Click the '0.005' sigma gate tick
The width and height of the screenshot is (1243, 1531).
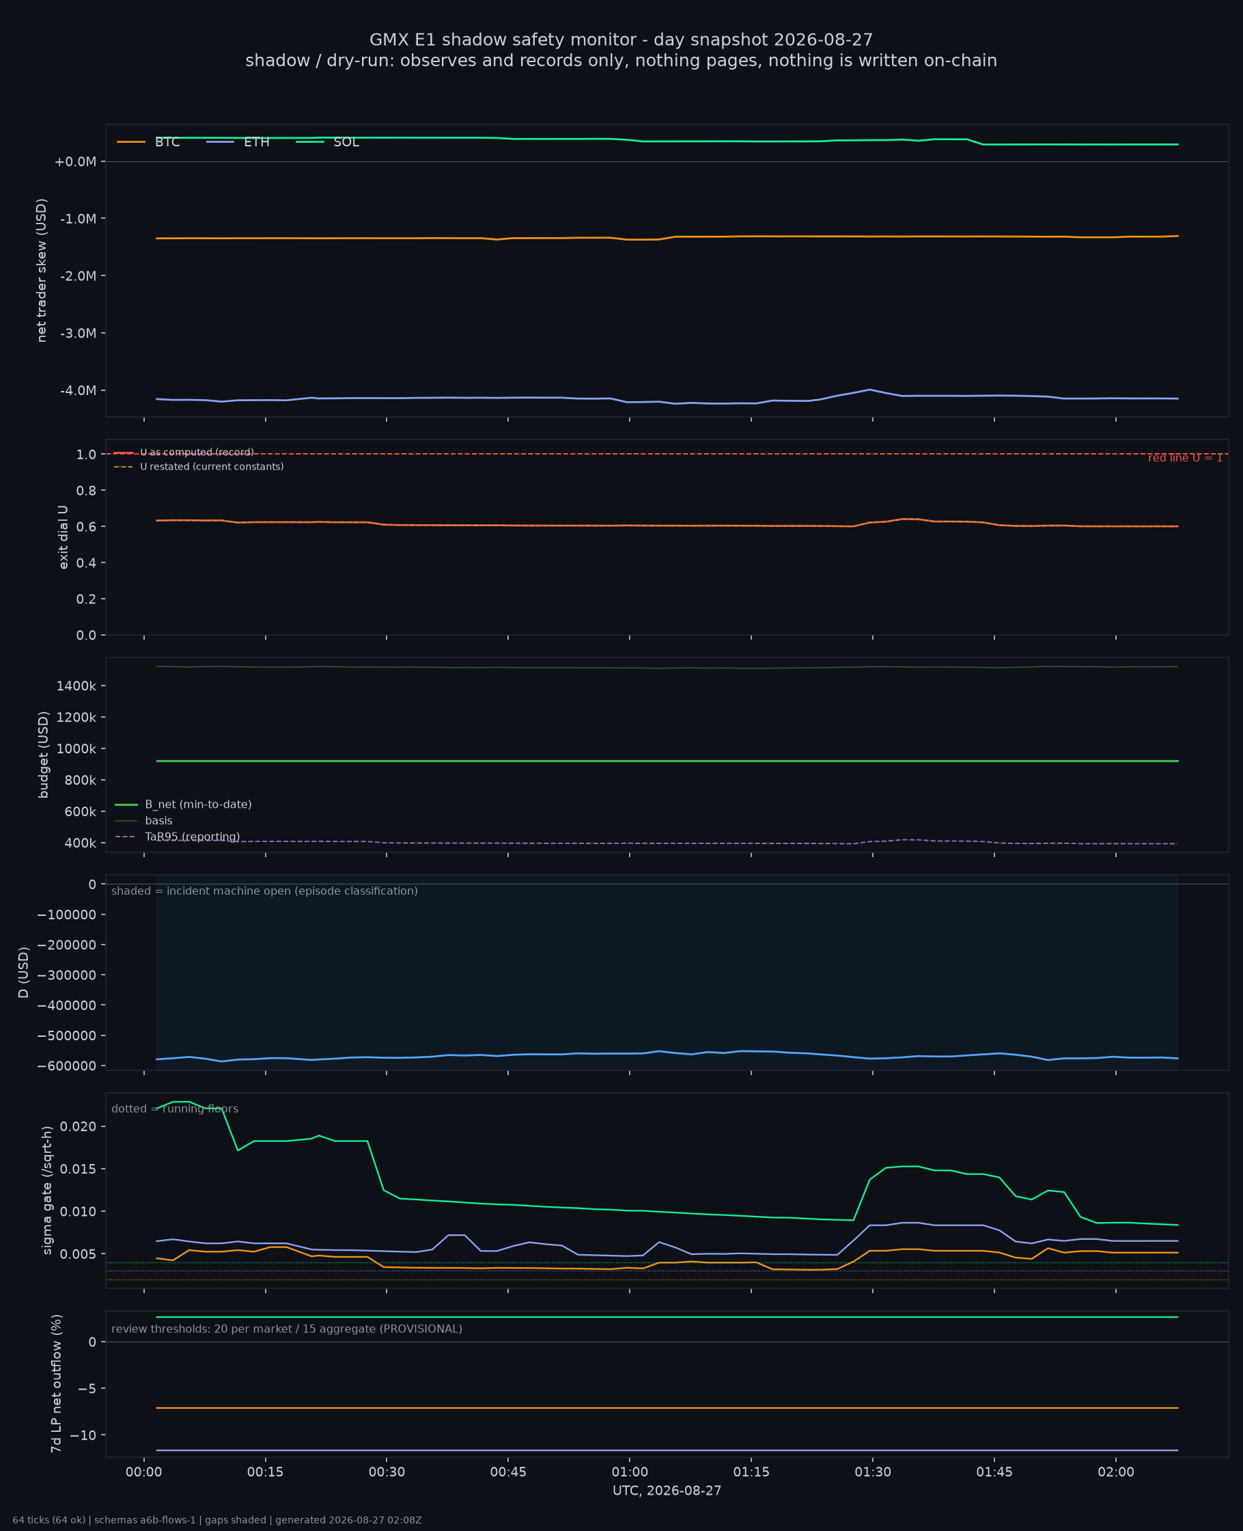coord(78,1254)
